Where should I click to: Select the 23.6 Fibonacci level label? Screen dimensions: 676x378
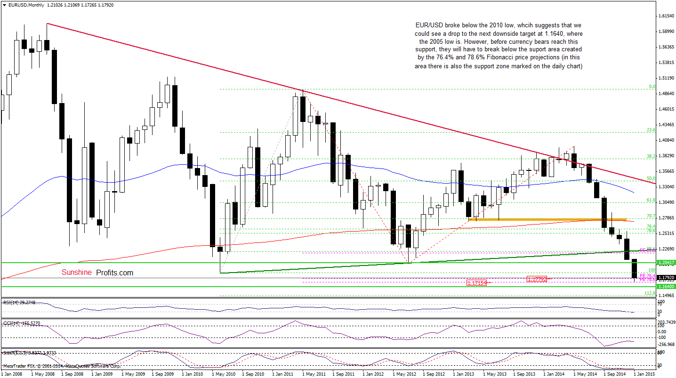[x=652, y=129]
